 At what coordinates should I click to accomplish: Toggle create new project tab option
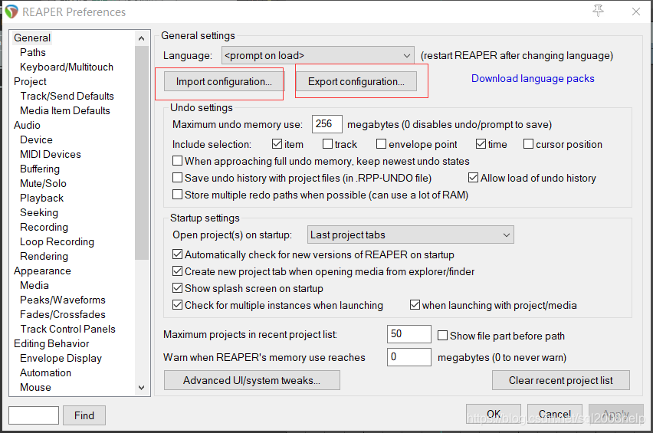pos(177,271)
